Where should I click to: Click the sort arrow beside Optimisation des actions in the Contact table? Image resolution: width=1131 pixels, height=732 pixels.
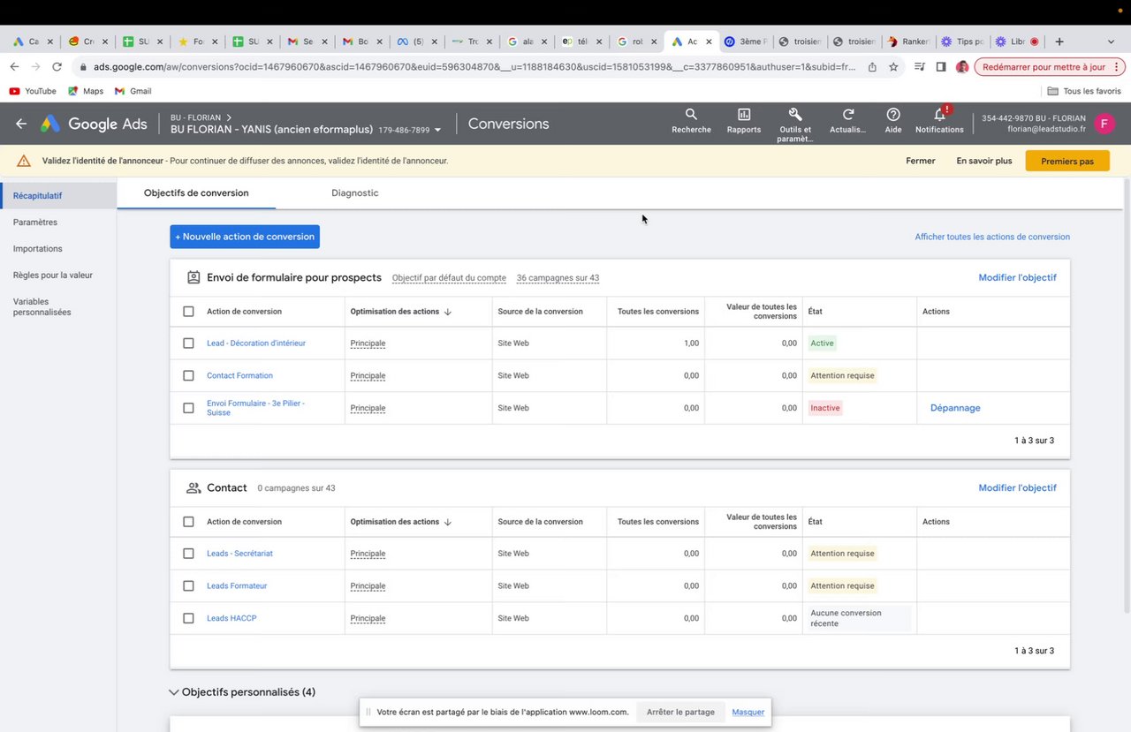[x=448, y=522]
